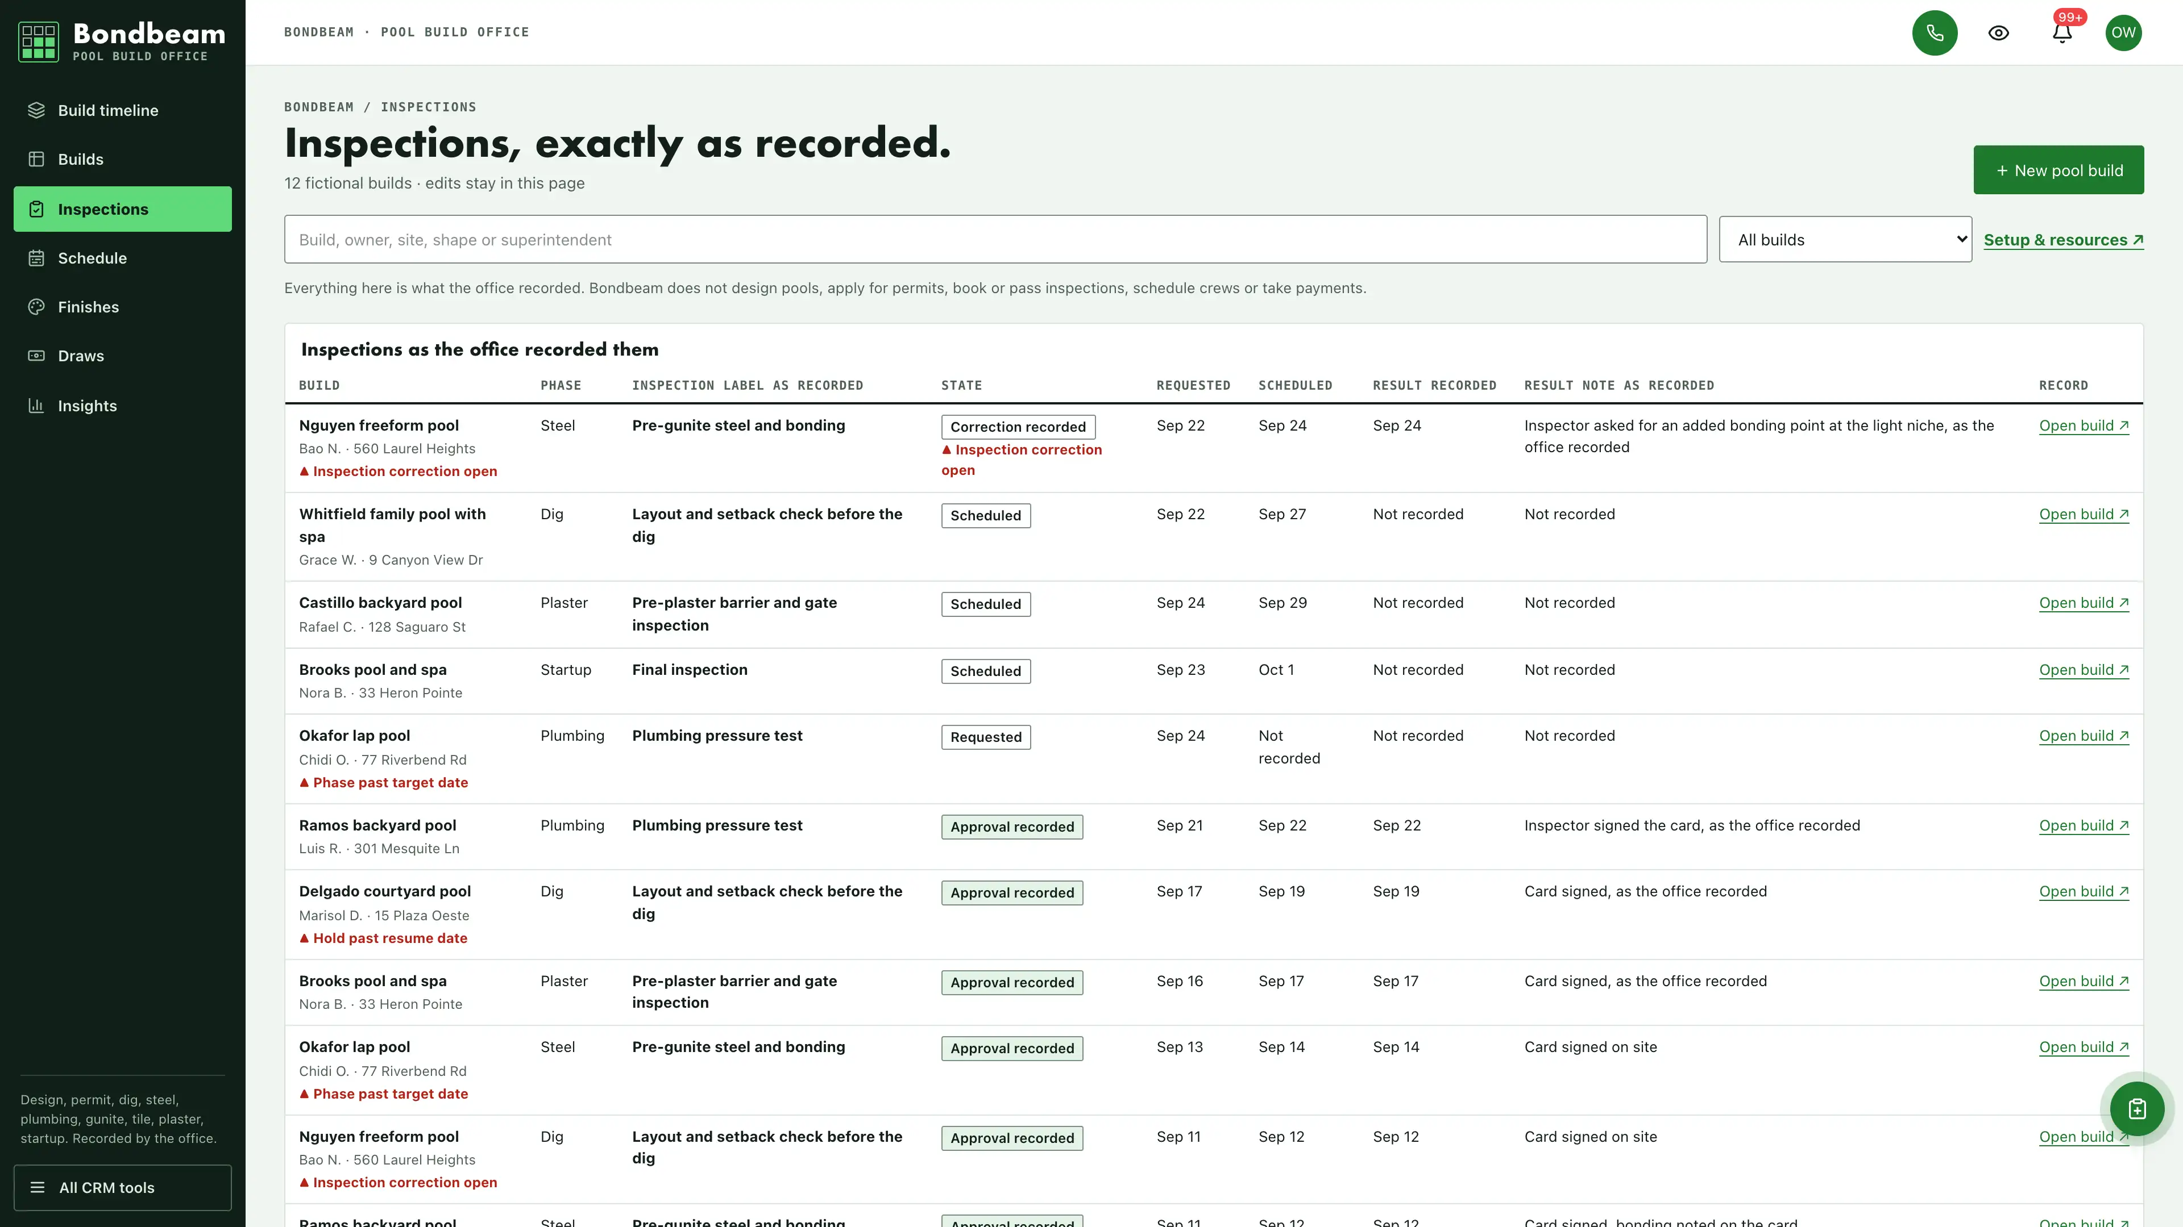The image size is (2183, 1227).
Task: Click the Phase column header
Action: [561, 385]
